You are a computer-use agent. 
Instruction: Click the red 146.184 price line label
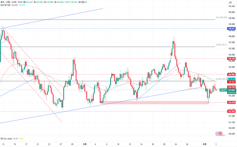pos(232,59)
